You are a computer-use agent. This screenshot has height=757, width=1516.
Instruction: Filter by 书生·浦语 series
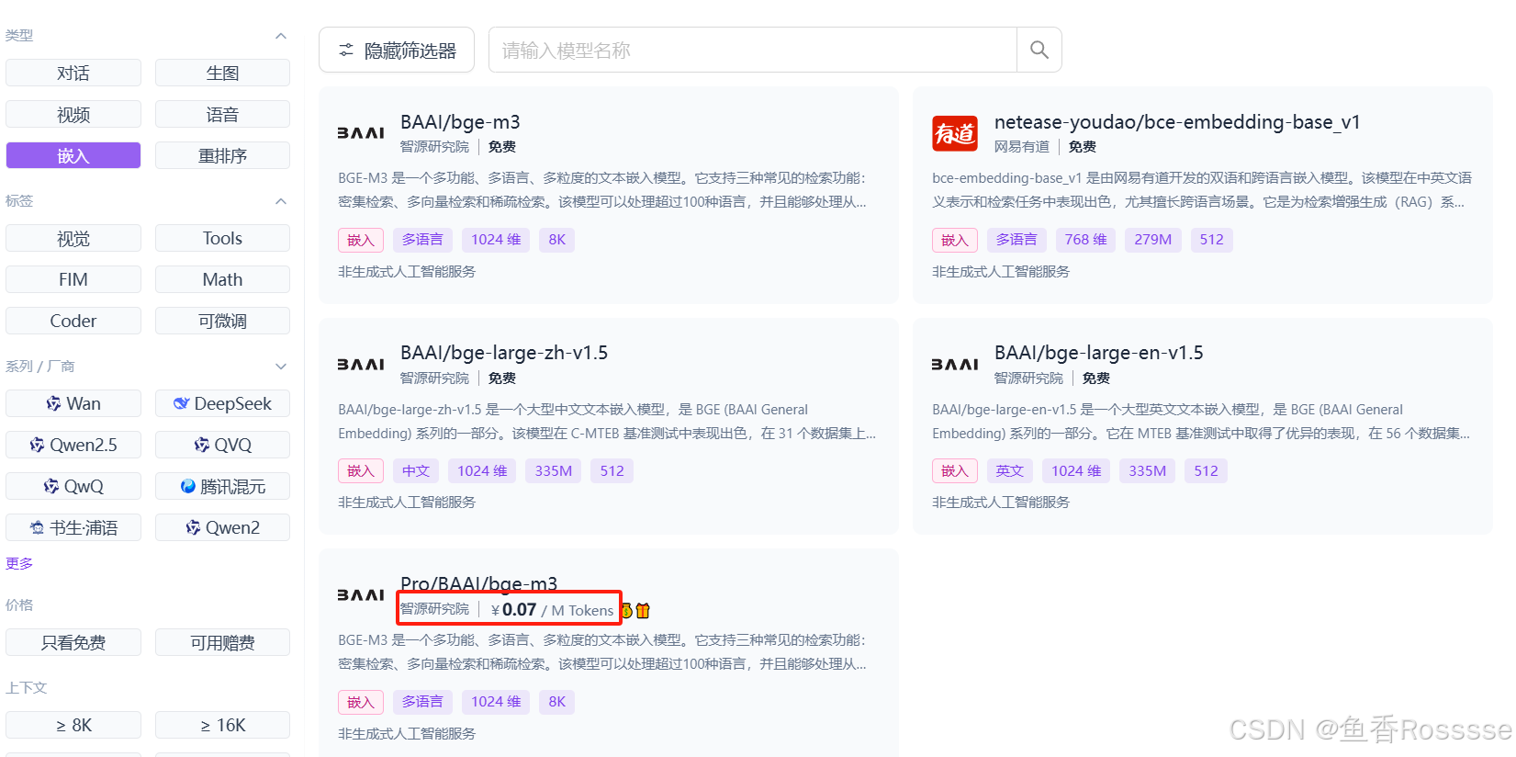(73, 528)
